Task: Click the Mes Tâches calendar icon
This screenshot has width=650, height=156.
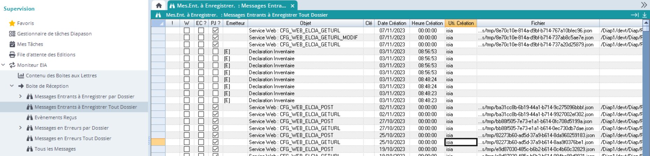Action: [x=12, y=44]
